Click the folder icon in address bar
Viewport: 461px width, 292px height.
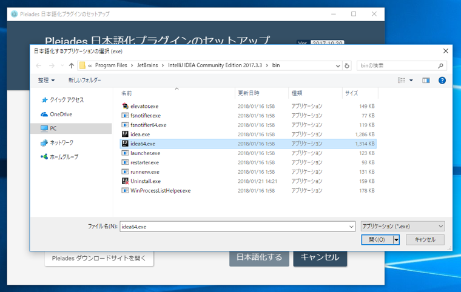[x=82, y=65]
